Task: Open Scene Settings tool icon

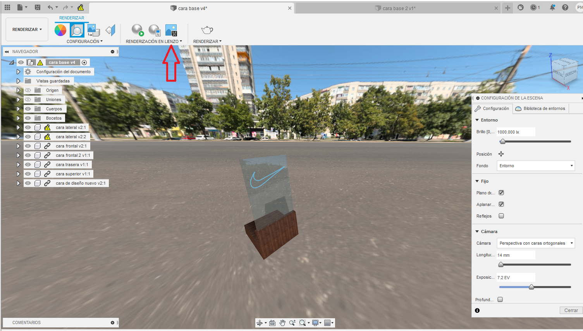Action: (x=77, y=30)
